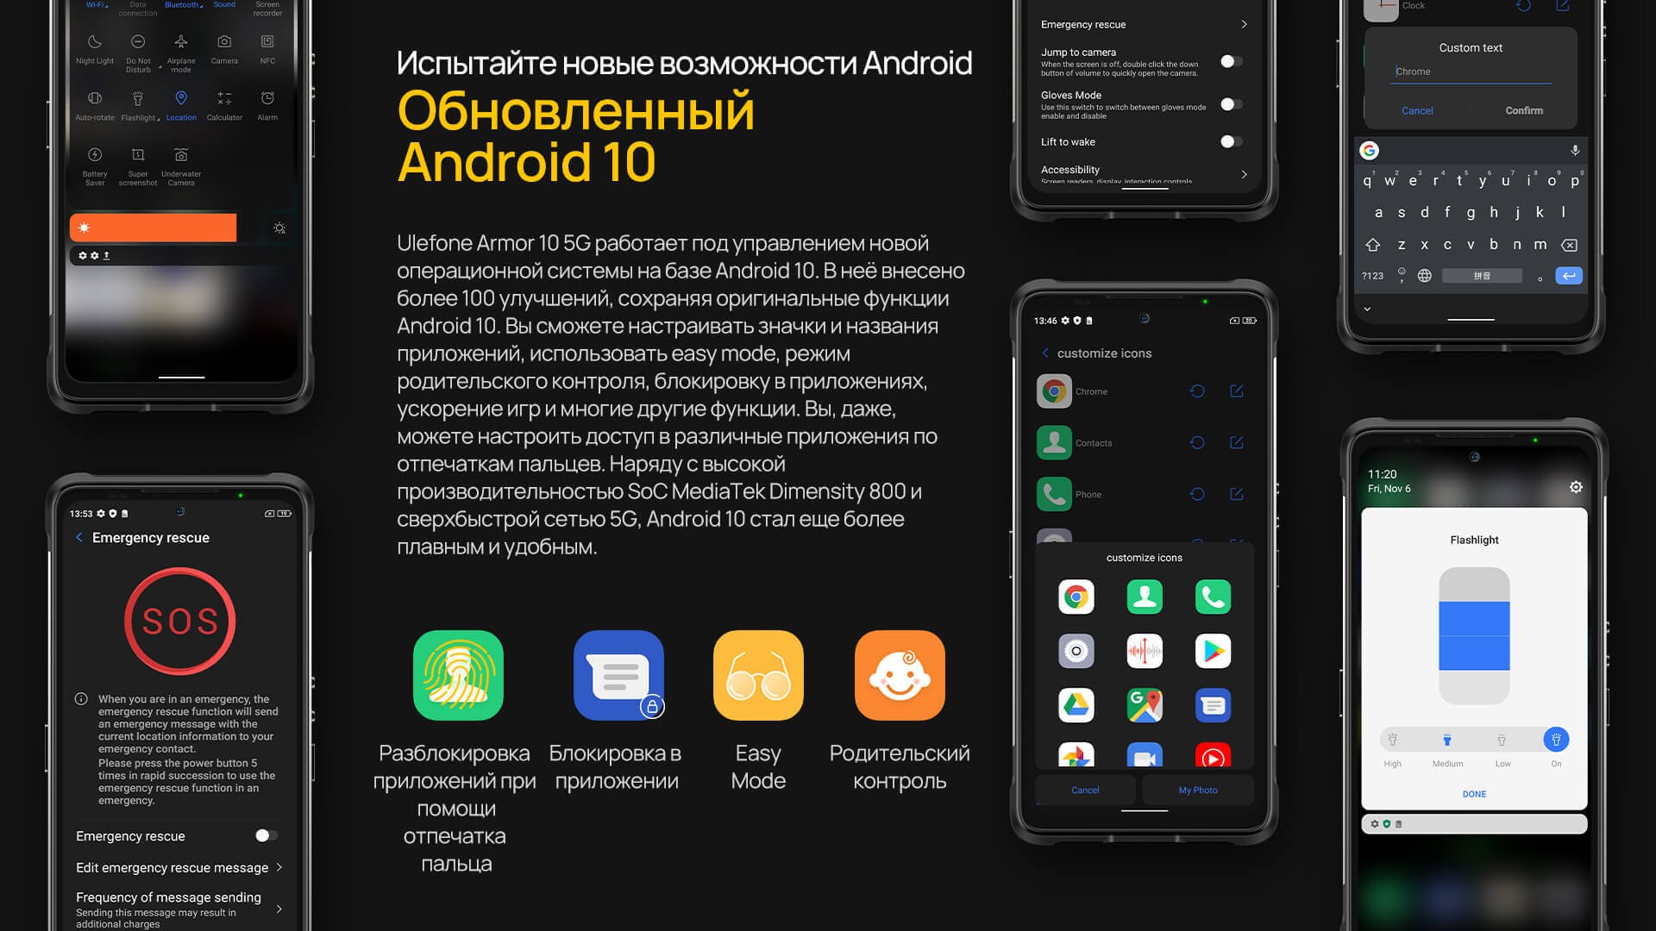The height and width of the screenshot is (931, 1656).
Task: Toggle the Lift to wake switch
Action: (1229, 141)
